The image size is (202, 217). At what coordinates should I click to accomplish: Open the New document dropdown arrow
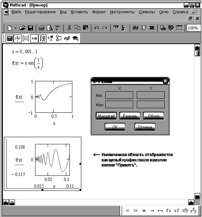15,28
